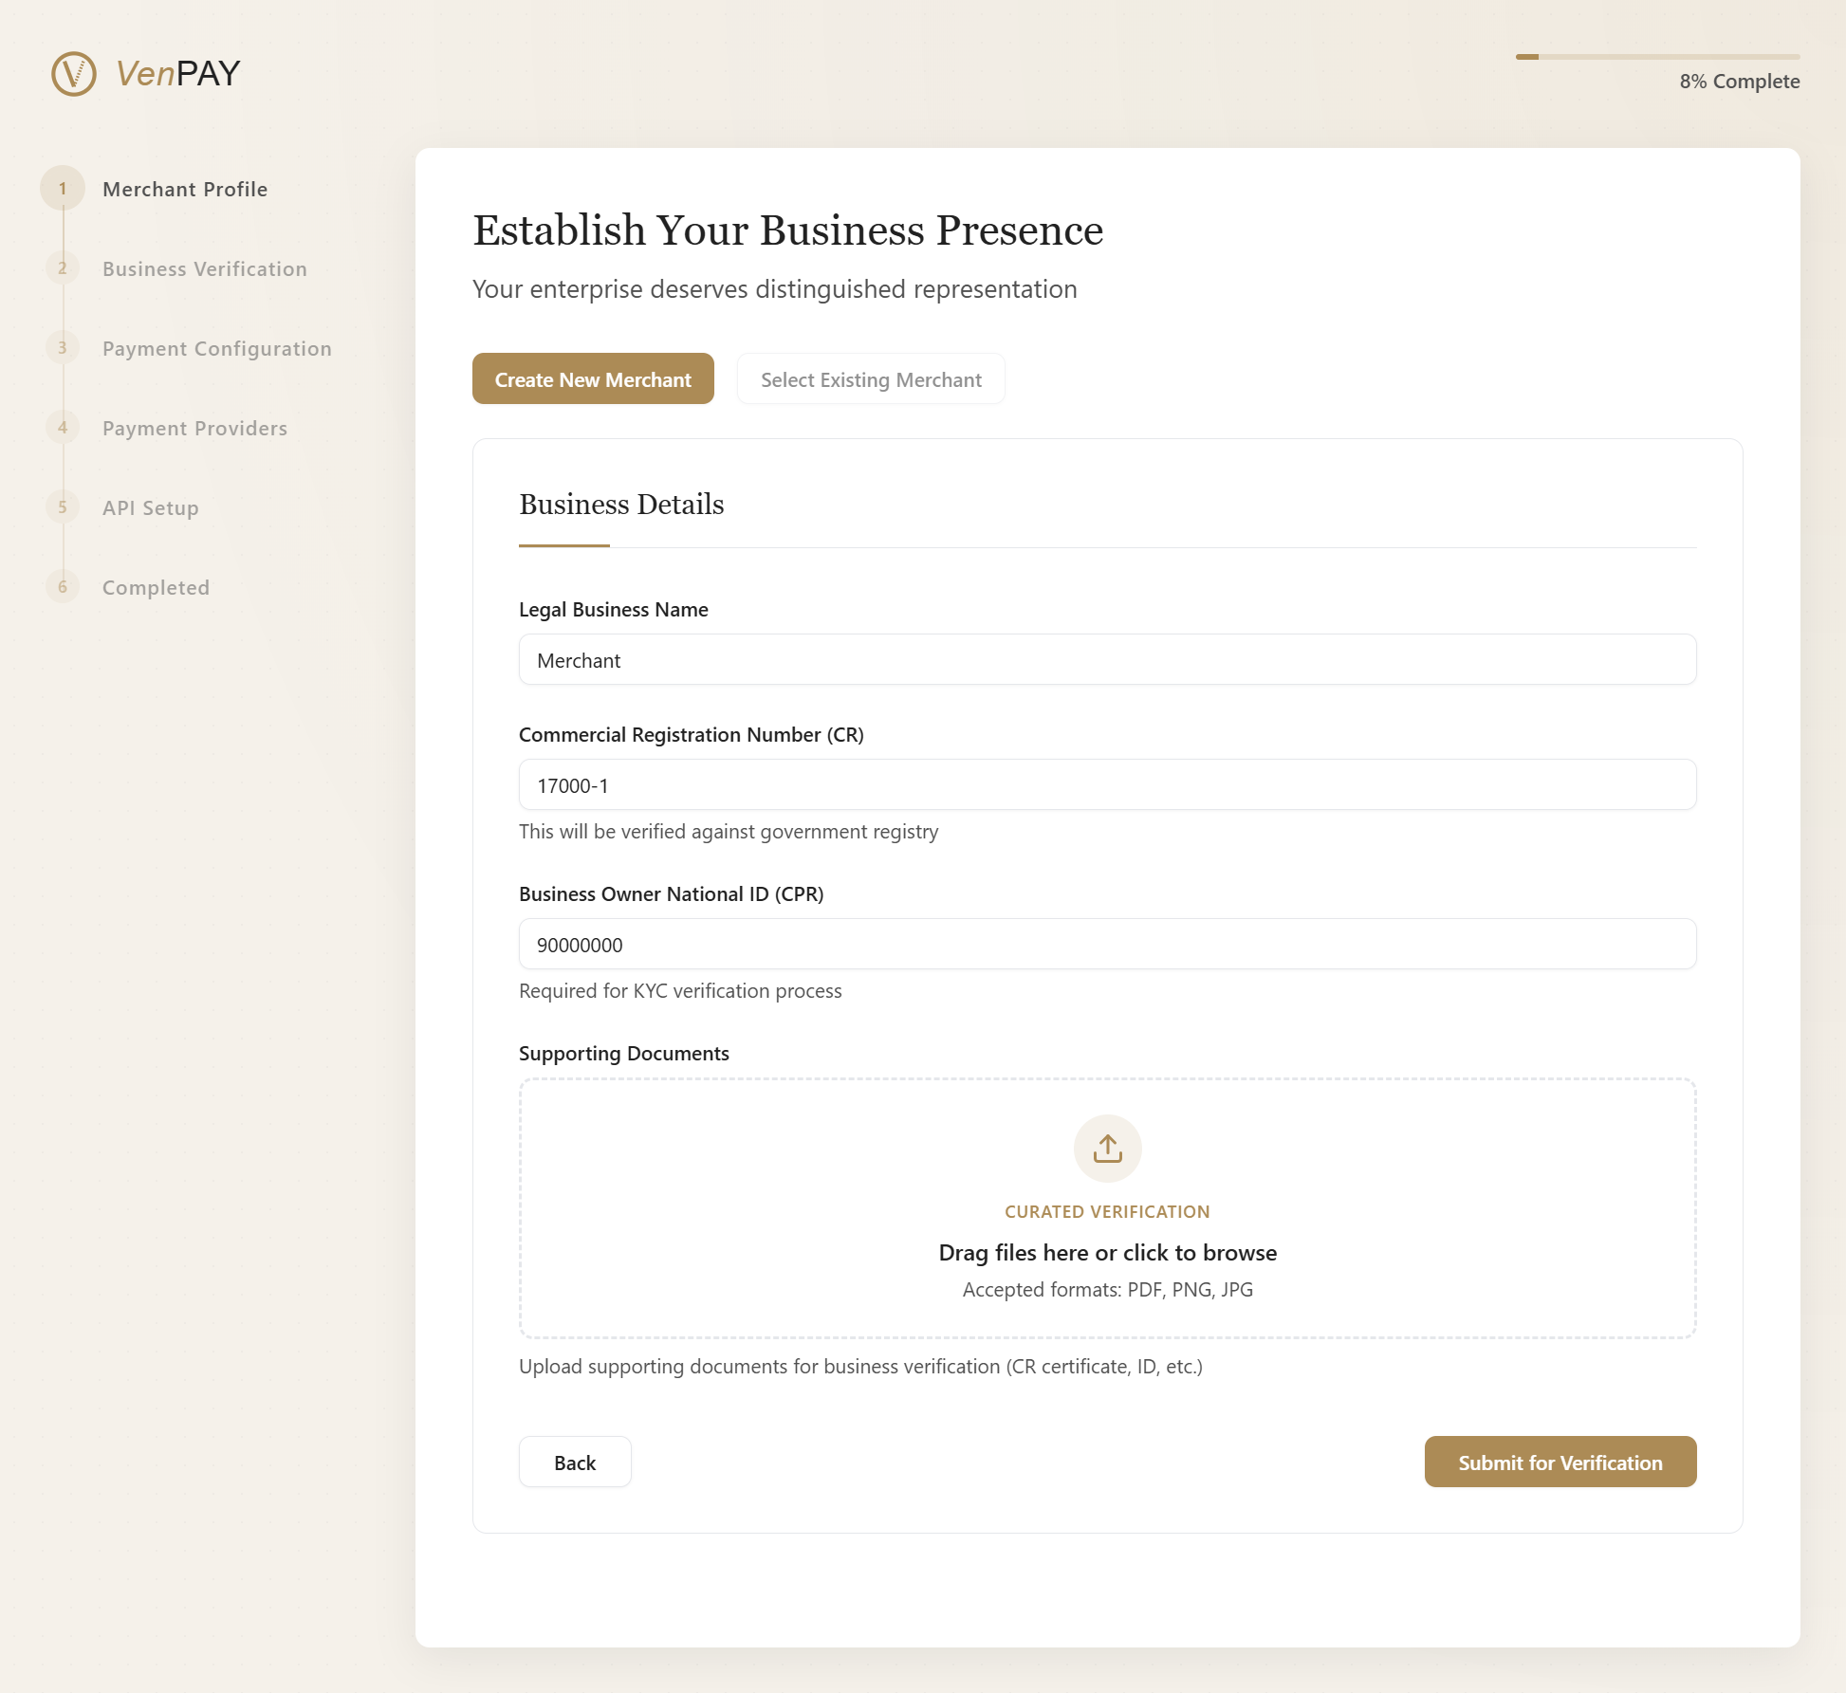Click 'Drag files here or click to browse'

point(1107,1253)
